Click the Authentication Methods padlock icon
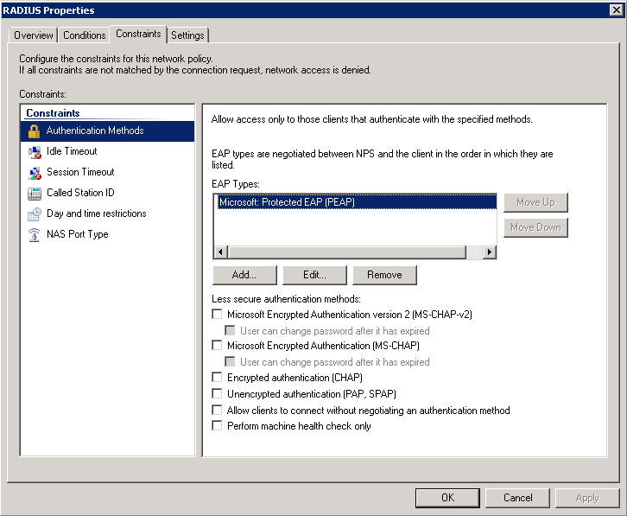The width and height of the screenshot is (627, 516). [x=35, y=131]
